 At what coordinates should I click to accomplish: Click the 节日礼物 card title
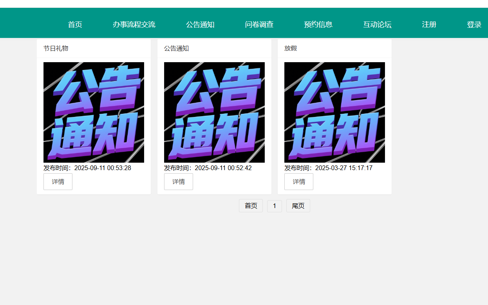point(56,48)
